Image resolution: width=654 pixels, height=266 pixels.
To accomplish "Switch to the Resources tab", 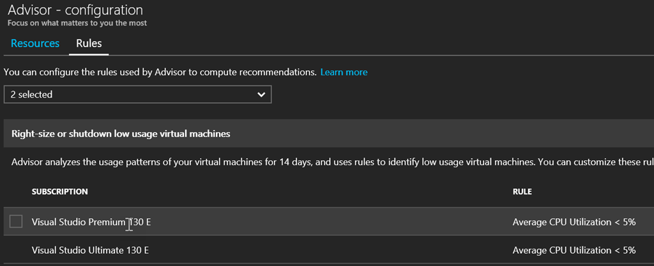I will coord(35,43).
